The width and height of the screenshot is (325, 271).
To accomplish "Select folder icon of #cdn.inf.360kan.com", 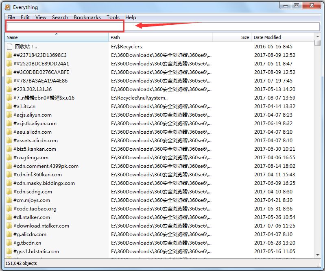I will (x=9, y=175).
